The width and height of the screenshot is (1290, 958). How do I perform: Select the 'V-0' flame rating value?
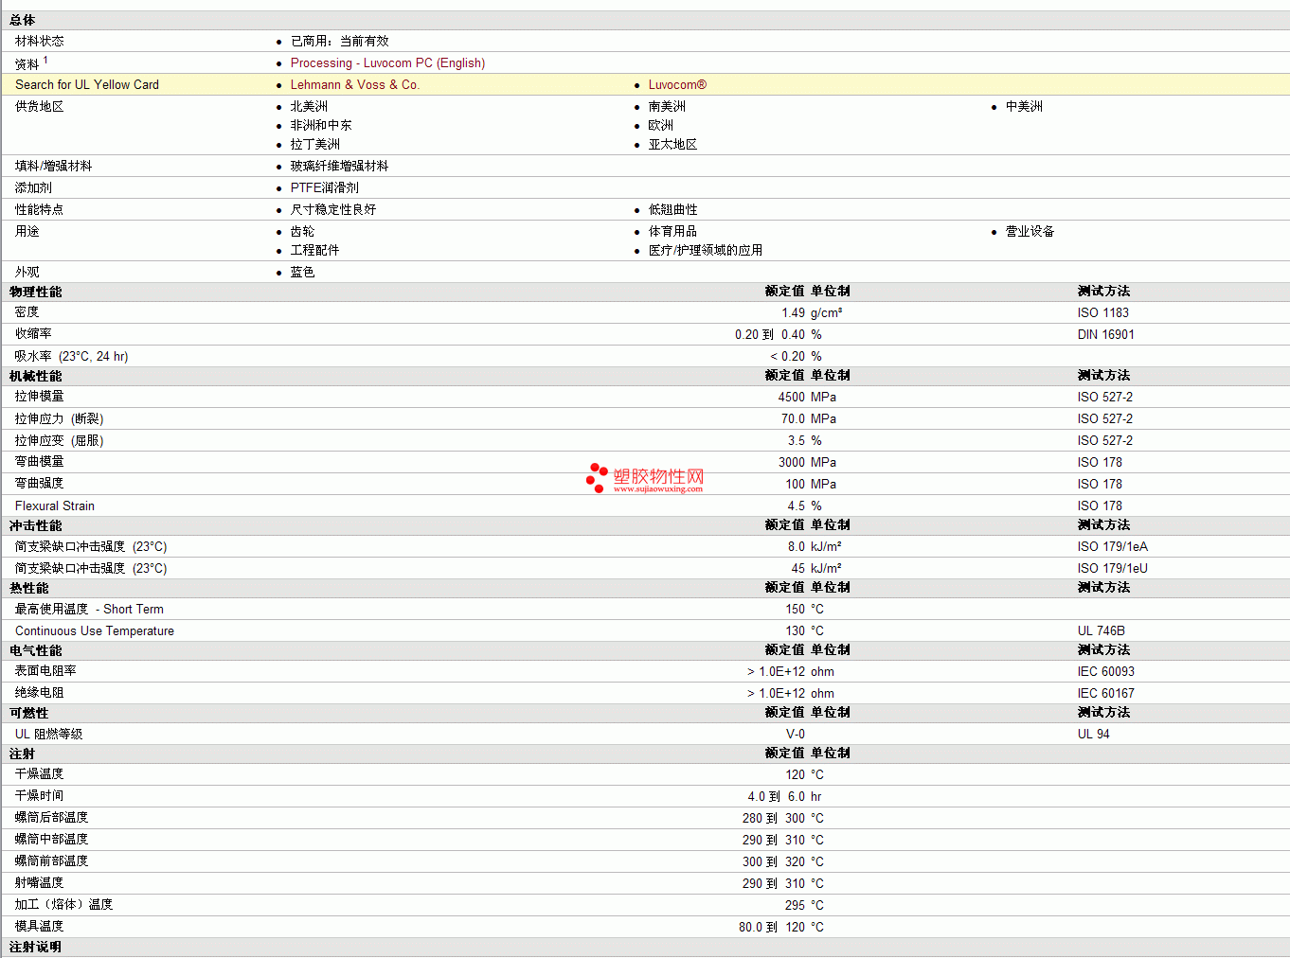pos(796,734)
